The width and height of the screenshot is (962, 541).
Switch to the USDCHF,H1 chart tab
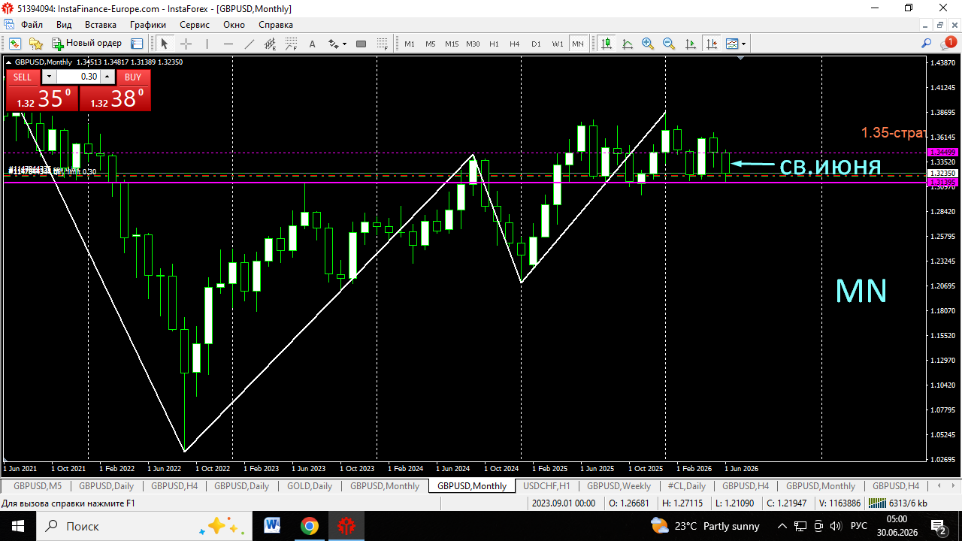coord(546,486)
